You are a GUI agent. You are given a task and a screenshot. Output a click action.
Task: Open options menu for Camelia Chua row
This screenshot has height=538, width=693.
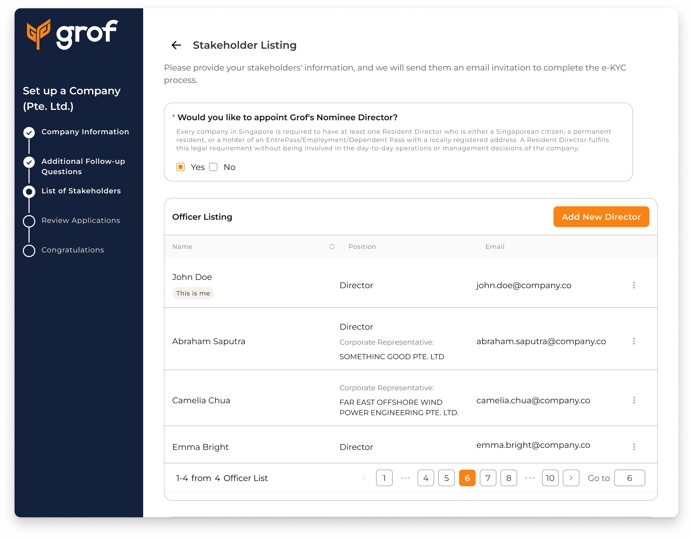[634, 400]
